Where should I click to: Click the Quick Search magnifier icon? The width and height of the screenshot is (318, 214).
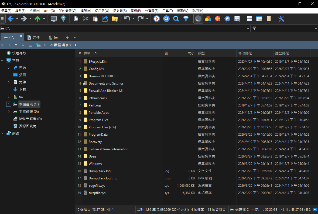(176, 19)
